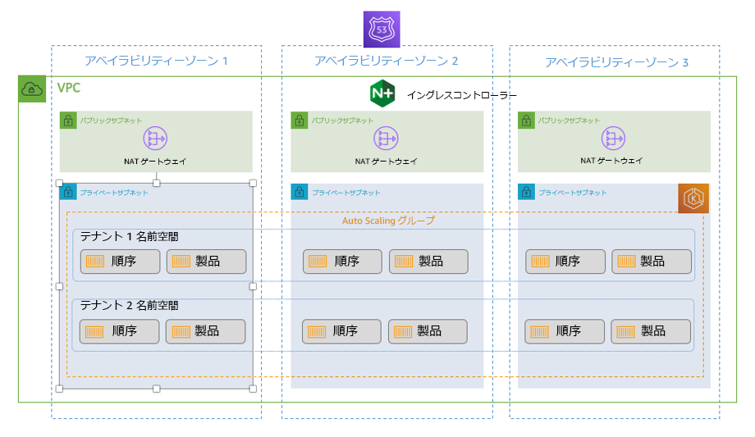Click public subnet lock icon, zone 3

526,121
